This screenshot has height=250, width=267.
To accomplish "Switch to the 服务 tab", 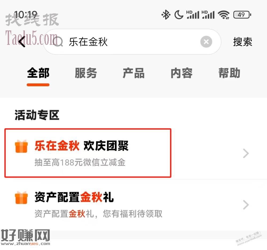I will (86, 73).
